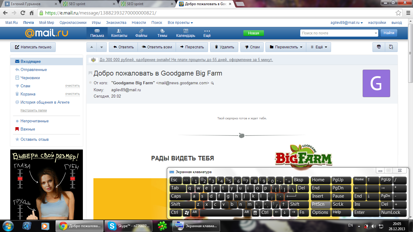
Task: Open the Входящие folder
Action: [47, 61]
